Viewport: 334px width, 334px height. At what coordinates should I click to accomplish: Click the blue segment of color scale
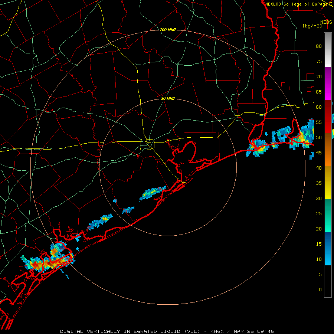(328, 249)
